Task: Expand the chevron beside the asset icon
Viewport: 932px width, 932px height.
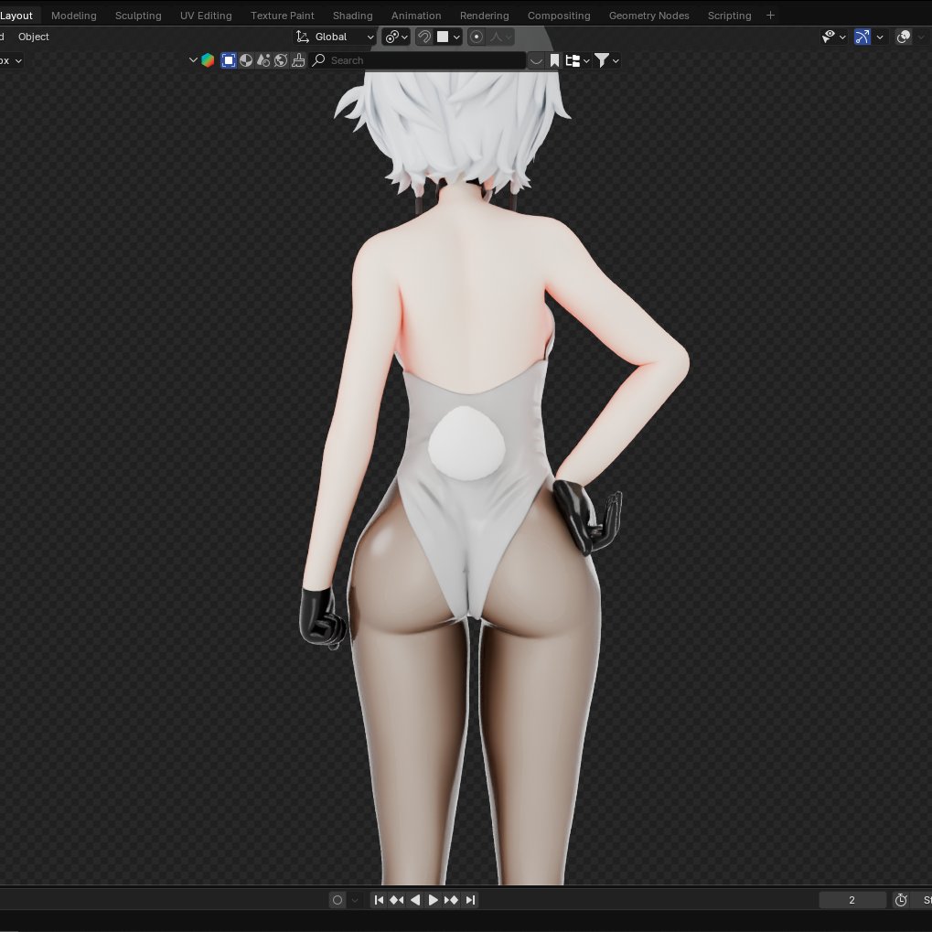Action: 193,60
